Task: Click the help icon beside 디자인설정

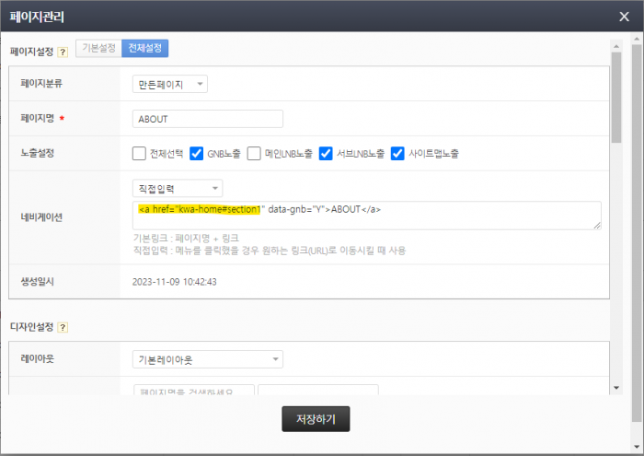Action: pos(63,327)
